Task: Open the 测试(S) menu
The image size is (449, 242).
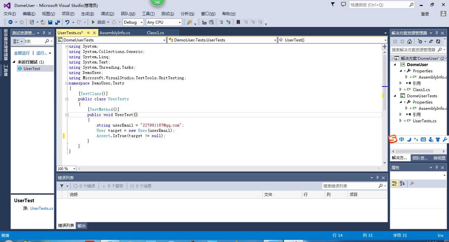Action: click(168, 13)
